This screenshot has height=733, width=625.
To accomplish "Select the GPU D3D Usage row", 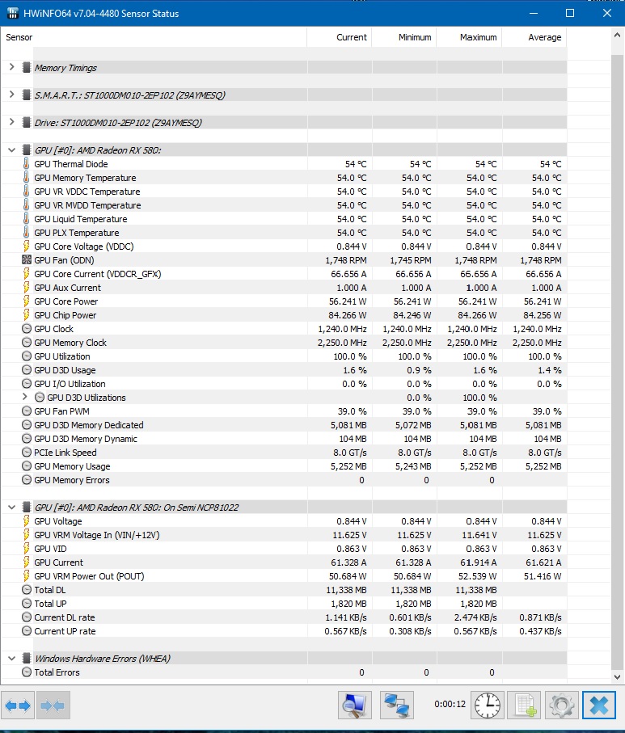I will coord(284,370).
